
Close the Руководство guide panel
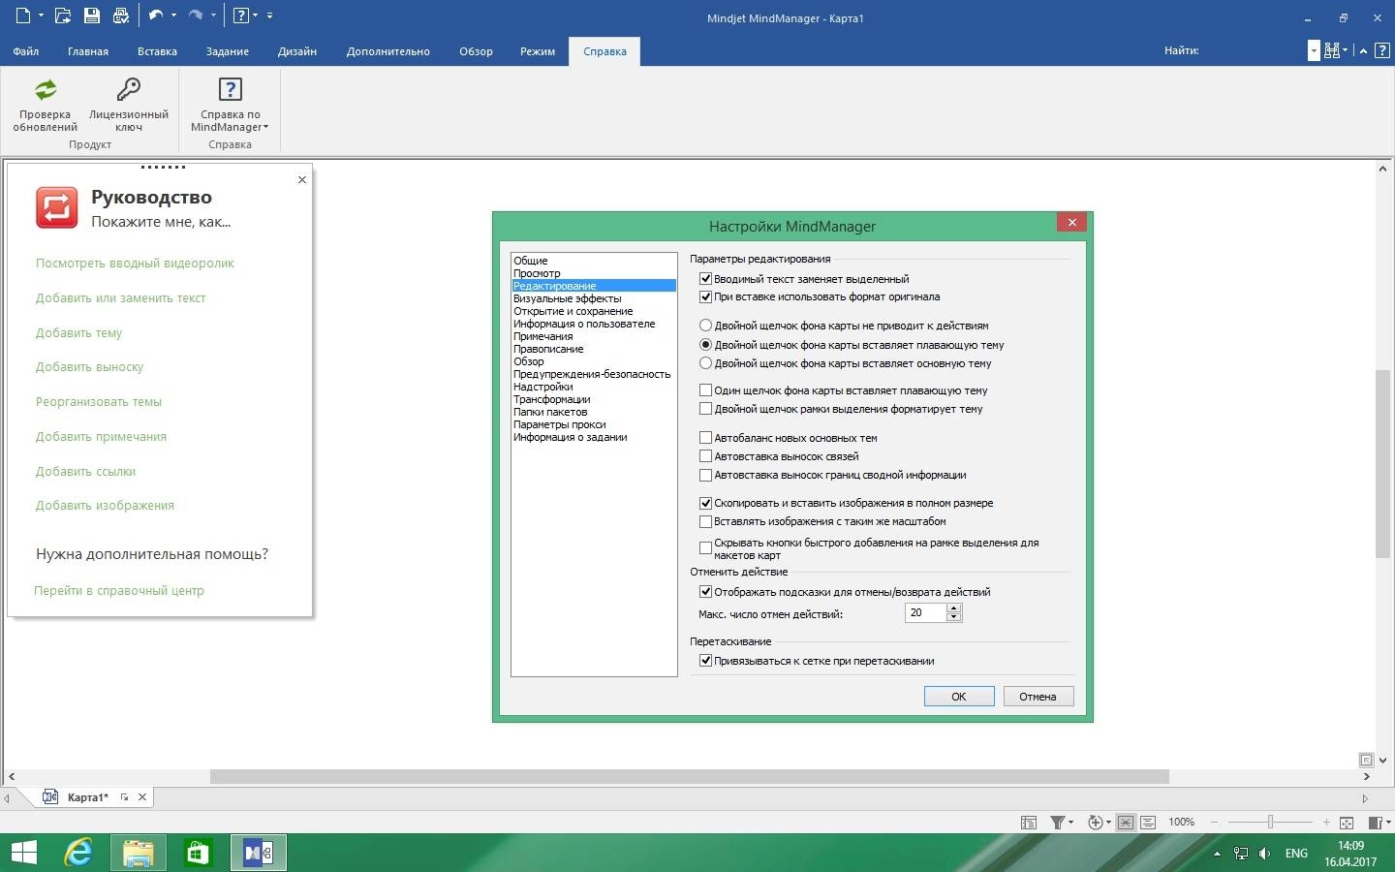point(302,179)
